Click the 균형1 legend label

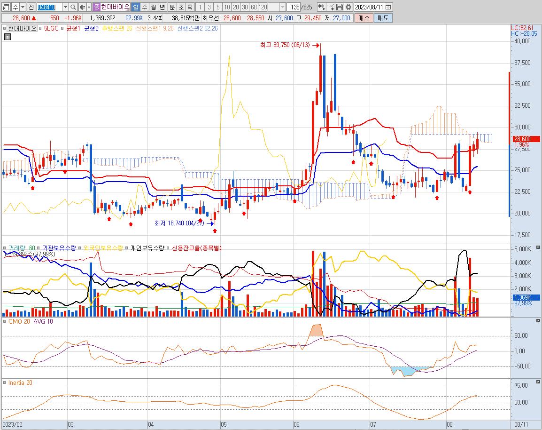pyautogui.click(x=73, y=28)
